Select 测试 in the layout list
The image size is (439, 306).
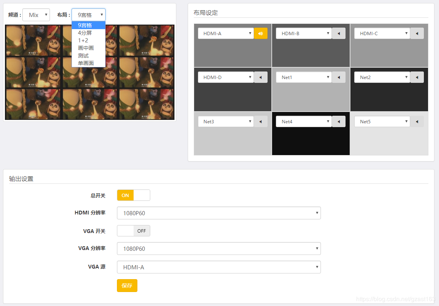click(89, 56)
